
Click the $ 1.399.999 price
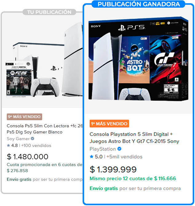tap(113, 169)
